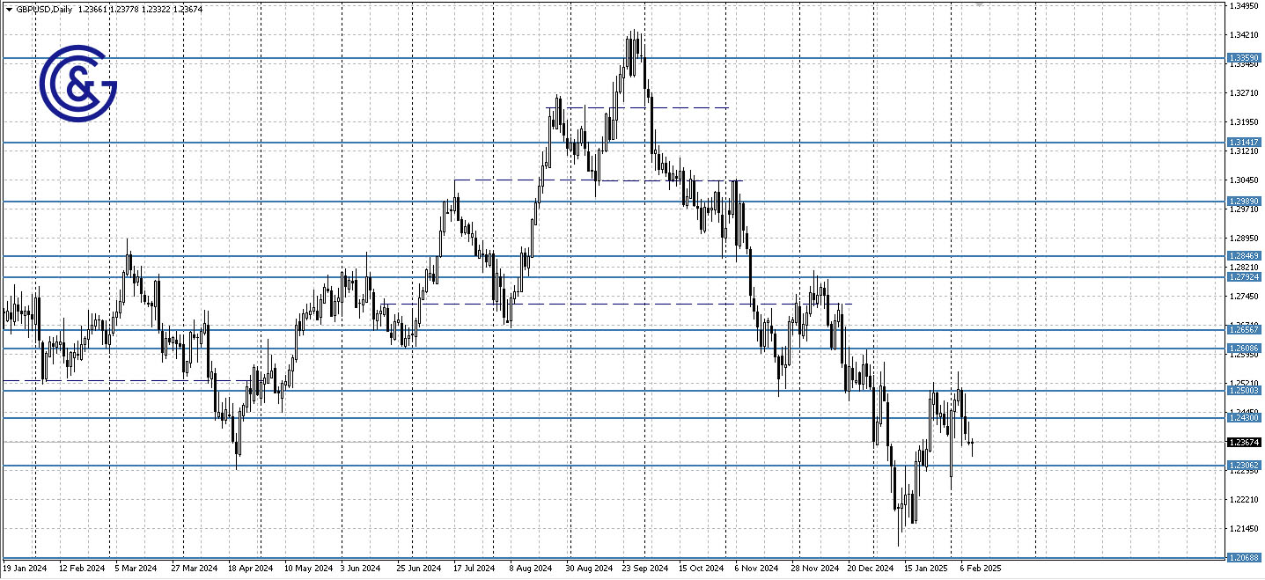The height and width of the screenshot is (580, 1265).
Task: Select the 1.23062 price level label
Action: coord(1244,465)
